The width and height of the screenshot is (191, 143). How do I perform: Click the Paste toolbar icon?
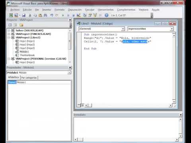click(40, 15)
